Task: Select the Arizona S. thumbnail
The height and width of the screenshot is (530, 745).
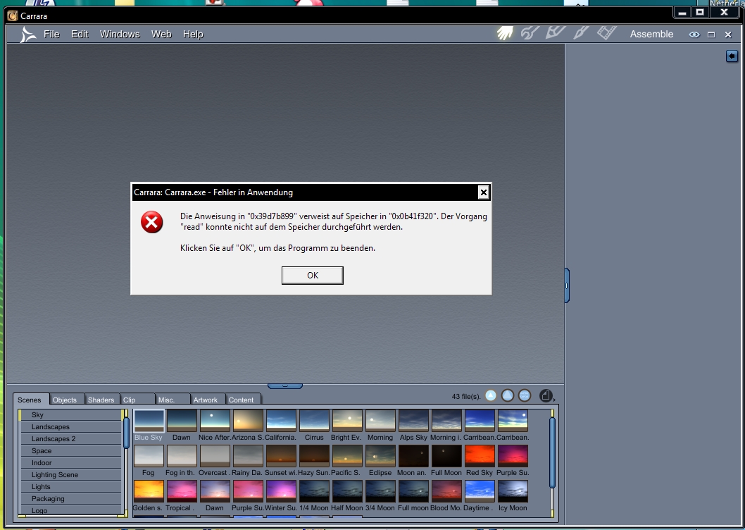Action: pos(248,421)
